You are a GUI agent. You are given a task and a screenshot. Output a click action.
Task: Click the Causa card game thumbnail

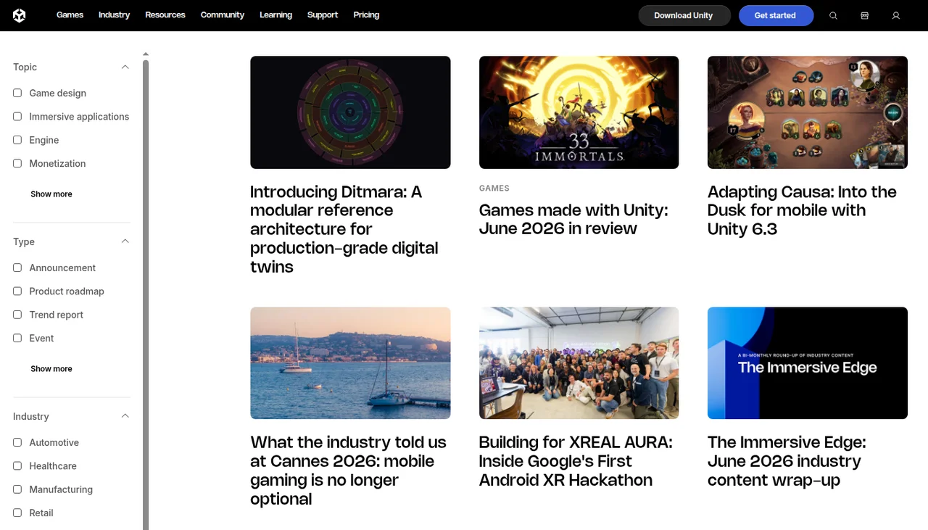click(x=808, y=112)
